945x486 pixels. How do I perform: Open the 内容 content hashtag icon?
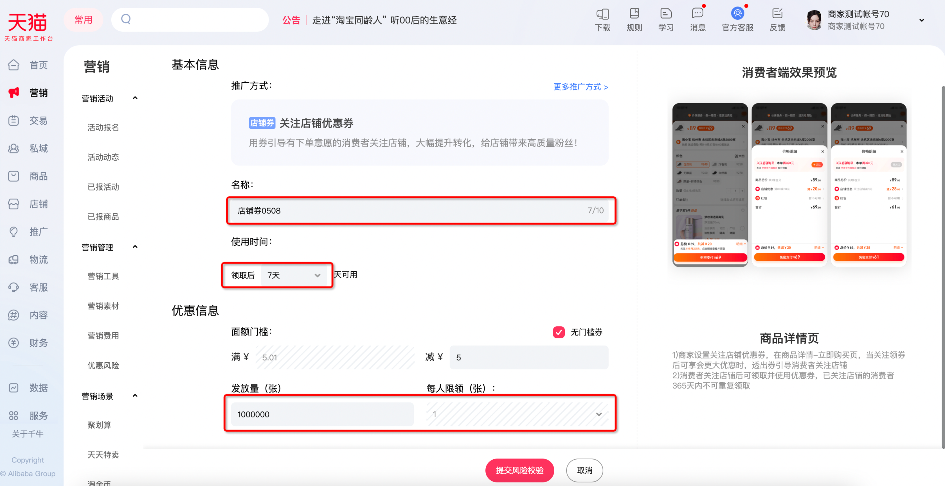13,315
